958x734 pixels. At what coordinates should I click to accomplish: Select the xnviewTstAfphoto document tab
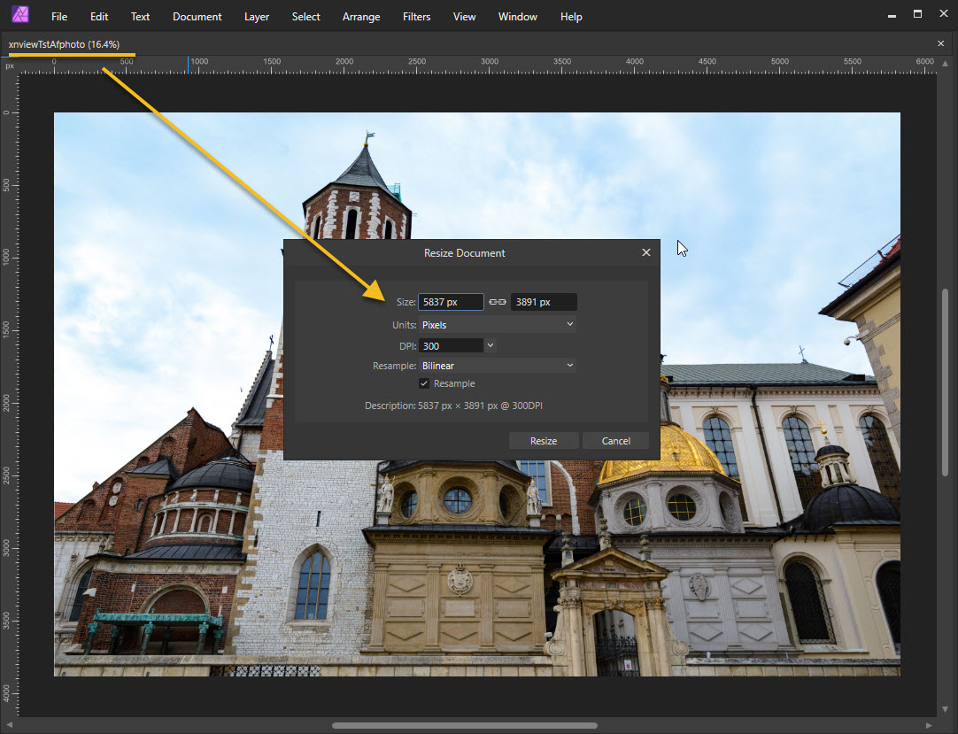coord(64,44)
